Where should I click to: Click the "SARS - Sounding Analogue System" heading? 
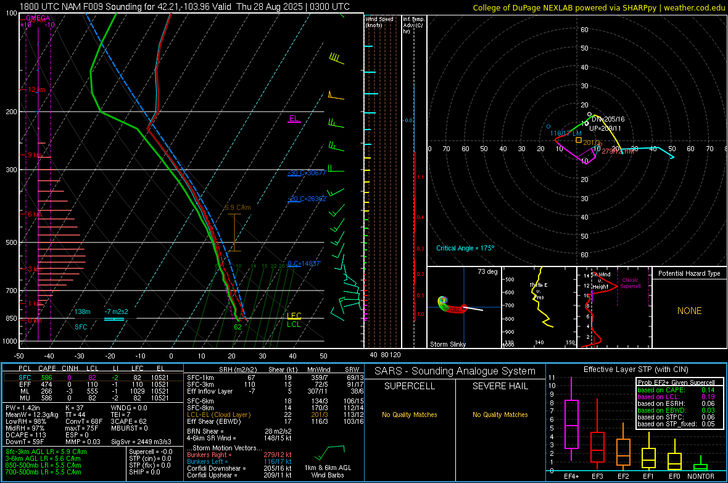(x=455, y=371)
